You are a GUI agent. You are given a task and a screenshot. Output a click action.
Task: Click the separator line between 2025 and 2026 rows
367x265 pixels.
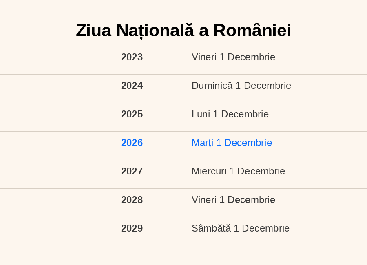183,131
